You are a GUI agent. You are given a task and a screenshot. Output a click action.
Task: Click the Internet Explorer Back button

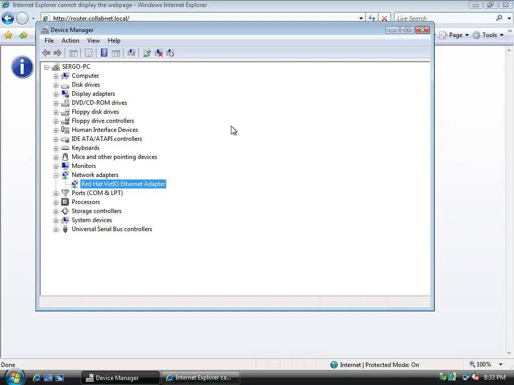click(8, 19)
